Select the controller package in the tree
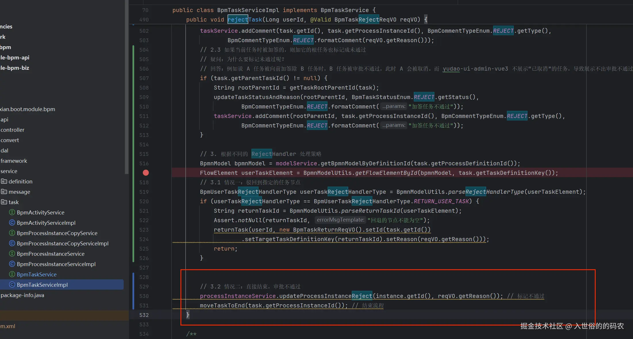 click(x=12, y=130)
